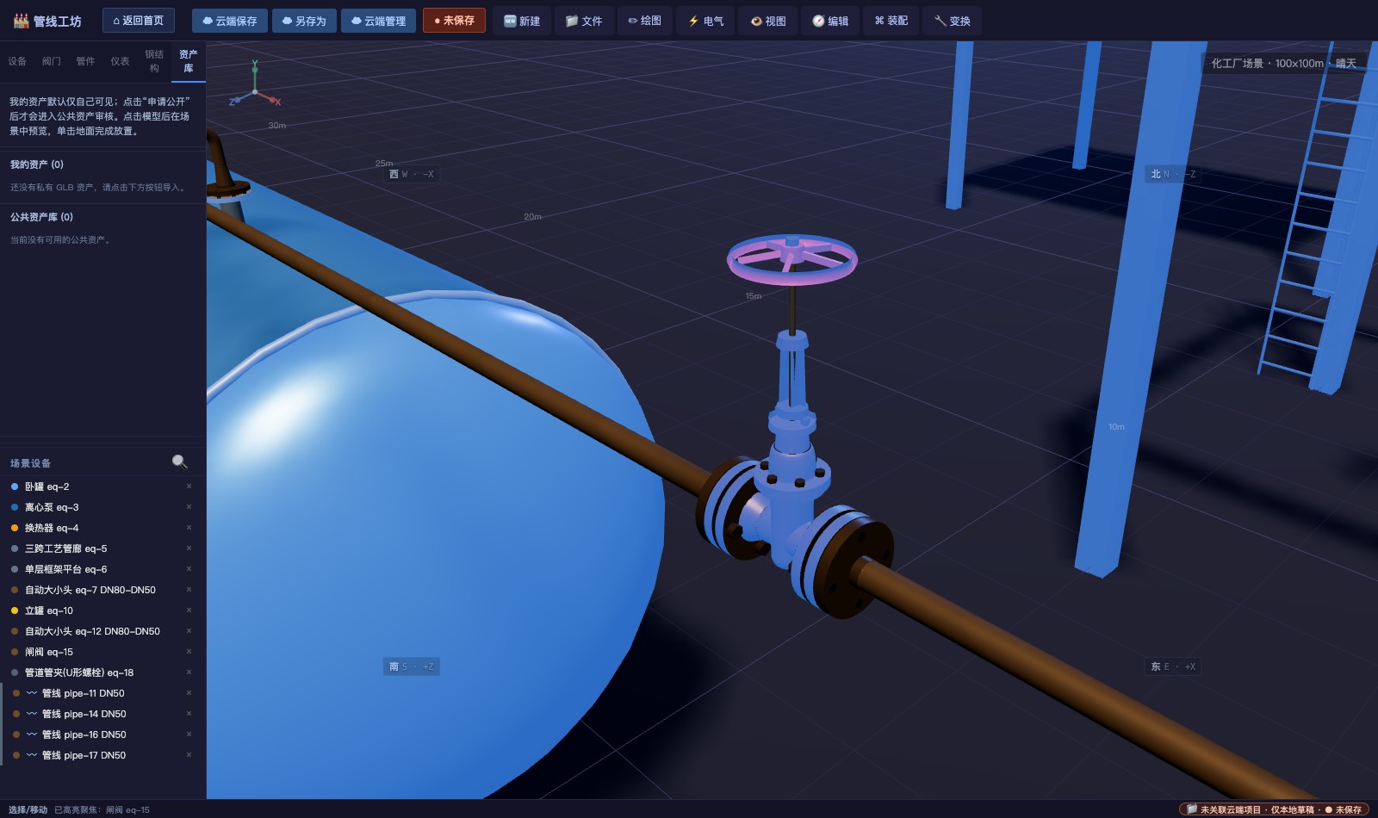Remove 卧罐 eq-2 with its × icon
The height and width of the screenshot is (818, 1378).
[x=189, y=486]
